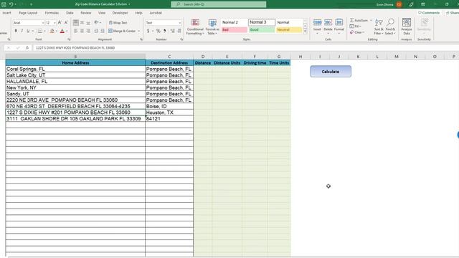The width and height of the screenshot is (459, 258).
Task: Click the Percent Style icon
Action: (x=158, y=31)
